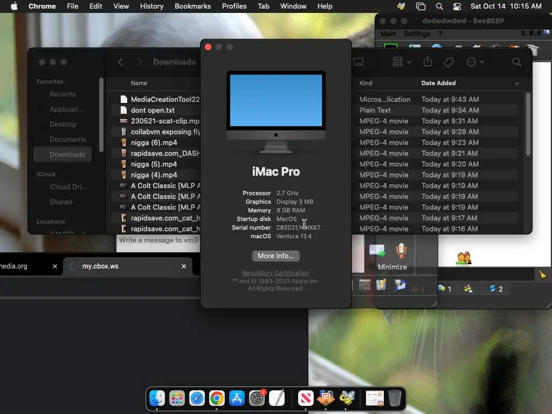Open the History menu in menu bar

[151, 6]
